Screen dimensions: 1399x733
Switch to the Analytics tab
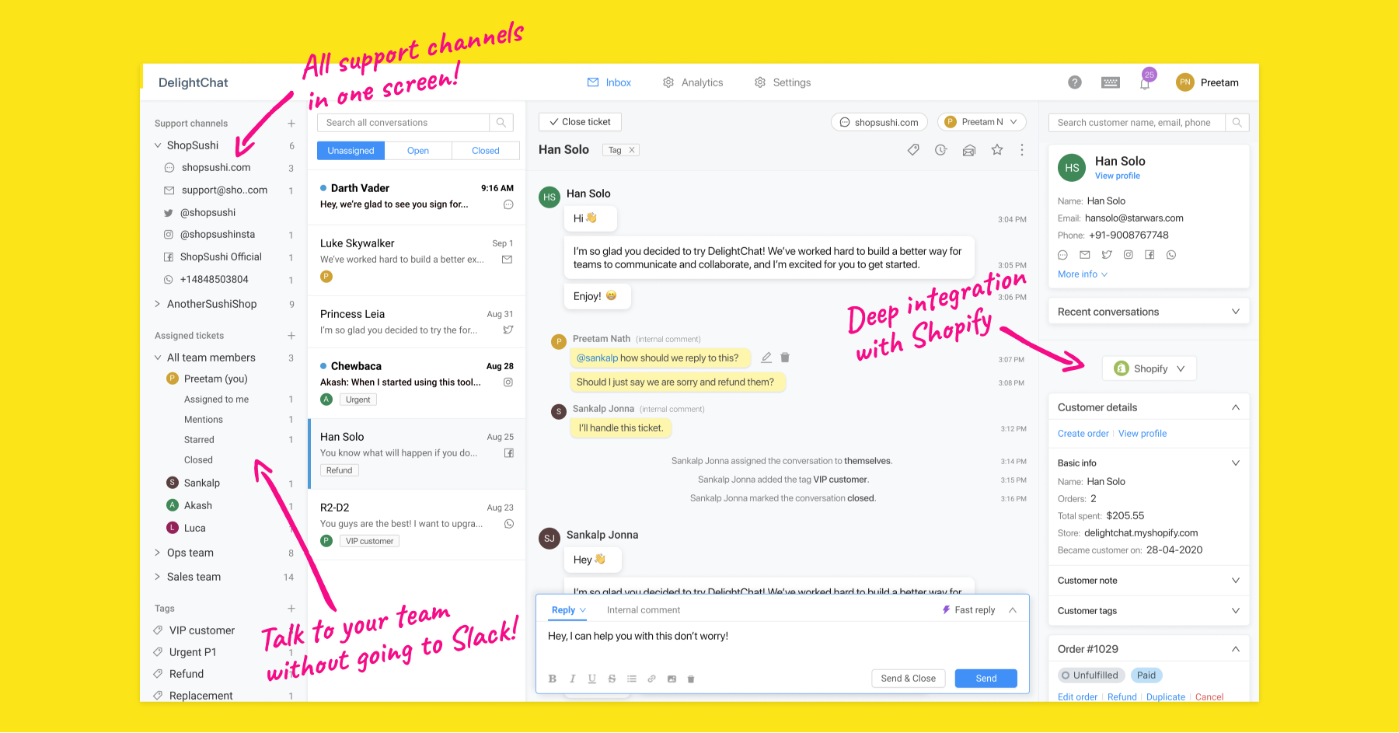693,82
